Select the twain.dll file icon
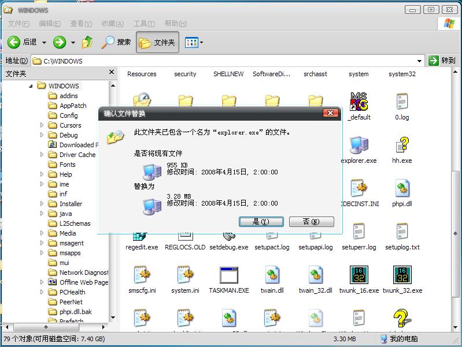 click(x=272, y=275)
